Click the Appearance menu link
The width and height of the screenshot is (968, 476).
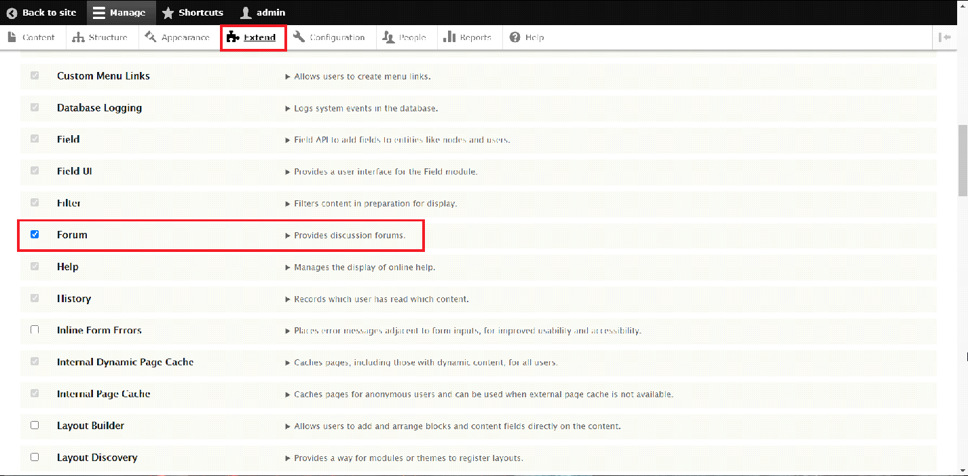177,37
